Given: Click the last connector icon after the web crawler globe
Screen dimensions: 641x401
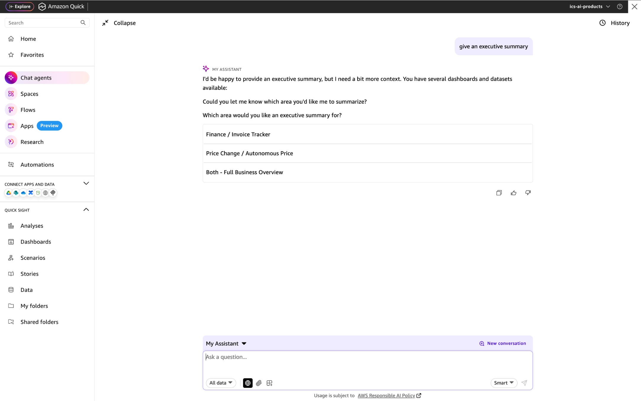Looking at the screenshot, I should coord(53,193).
